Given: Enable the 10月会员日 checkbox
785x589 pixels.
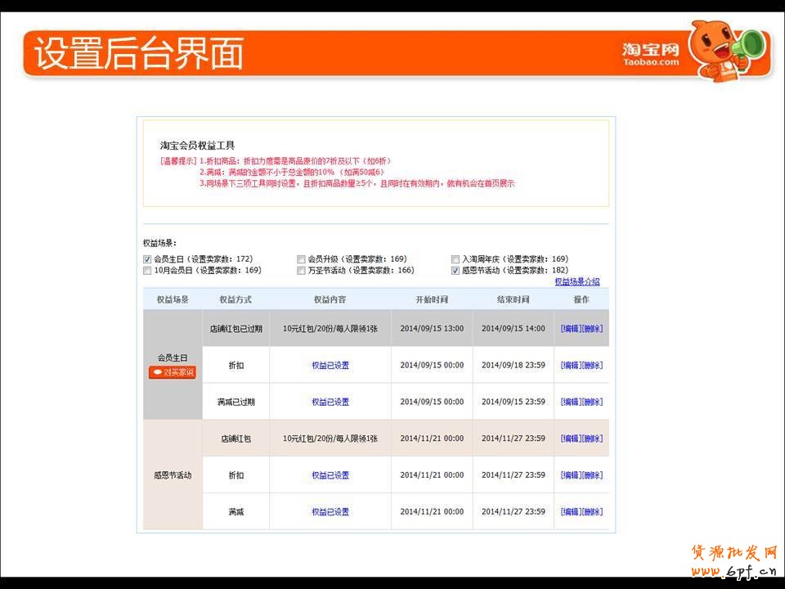Looking at the screenshot, I should [147, 270].
